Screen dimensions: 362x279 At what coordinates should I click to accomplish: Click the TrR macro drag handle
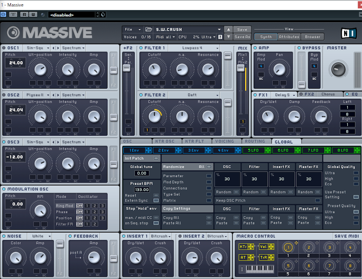pyautogui.click(x=271, y=257)
